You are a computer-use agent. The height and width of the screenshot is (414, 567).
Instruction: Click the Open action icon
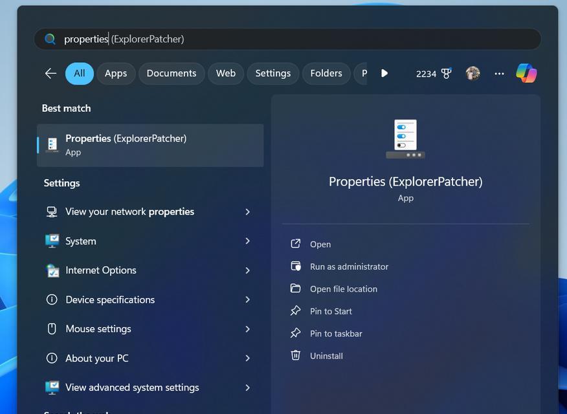295,244
